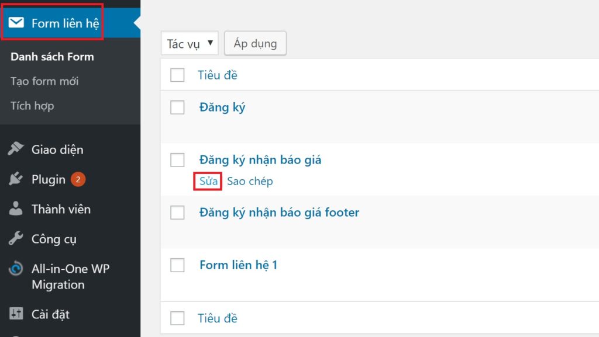
Task: Click the Sửa link under Đăng ký nhận báo giá
Action: pos(208,181)
